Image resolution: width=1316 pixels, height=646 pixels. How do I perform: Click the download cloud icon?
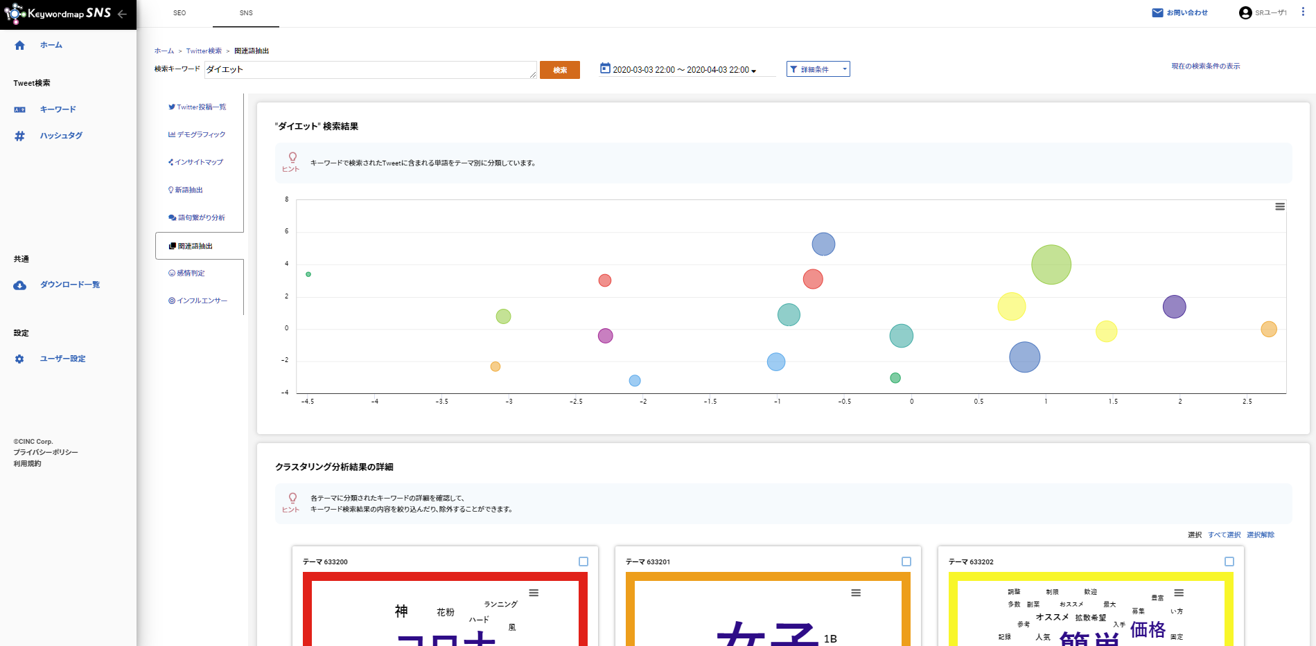[x=19, y=285]
